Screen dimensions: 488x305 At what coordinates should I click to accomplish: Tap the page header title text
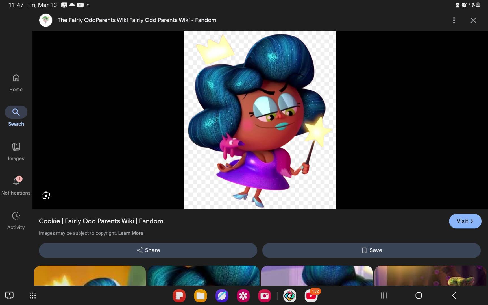137,20
